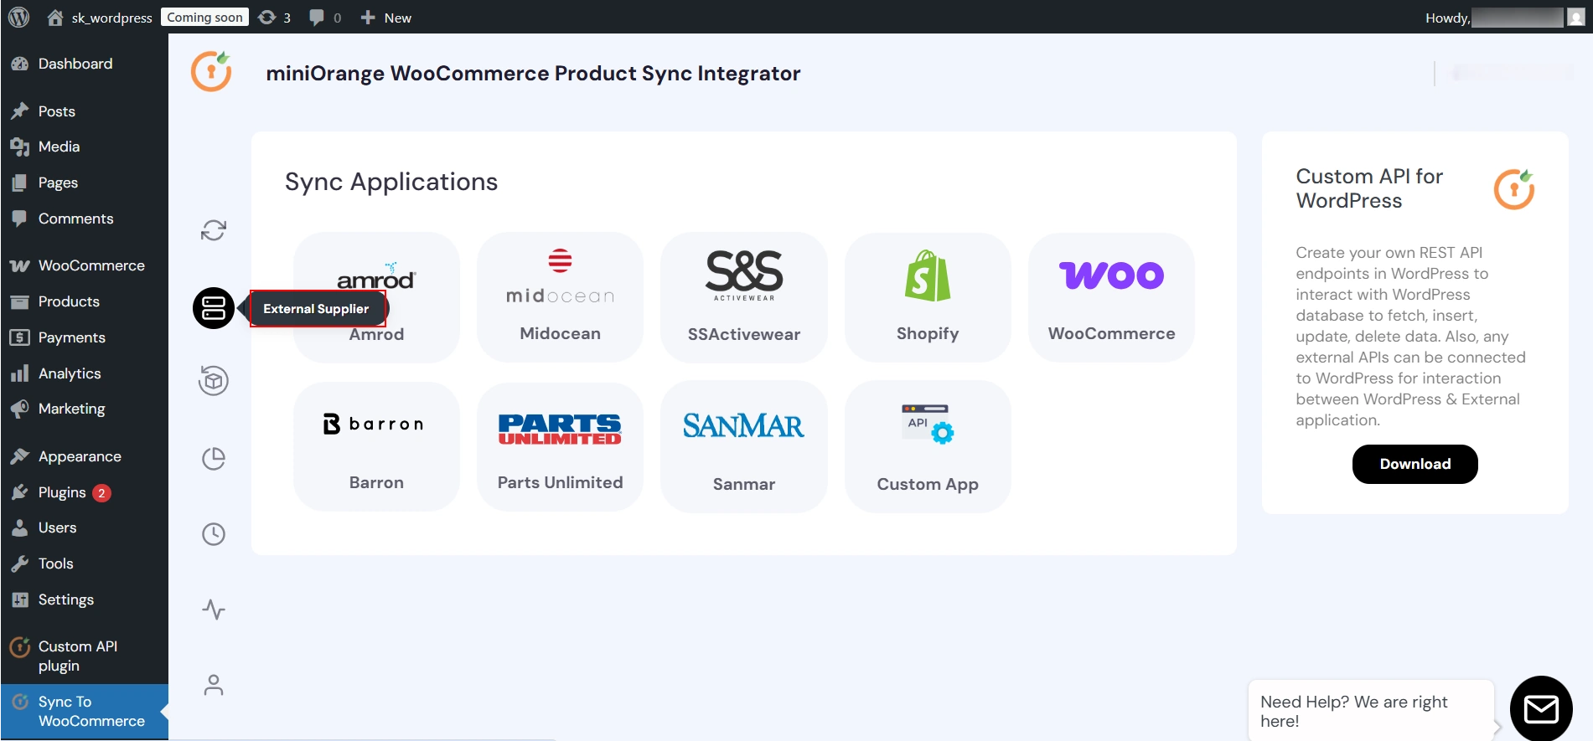Viewport: 1593px width, 741px height.
Task: Click Download for Custom API plugin
Action: pyautogui.click(x=1415, y=464)
